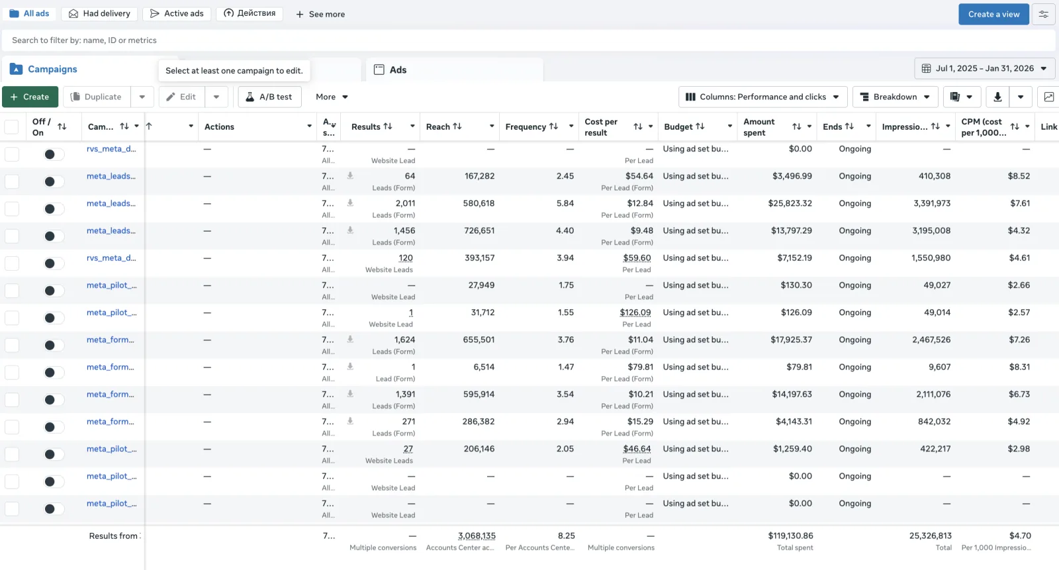This screenshot has height=570, width=1059.
Task: Open the view settings sliders icon
Action: coord(1044,15)
